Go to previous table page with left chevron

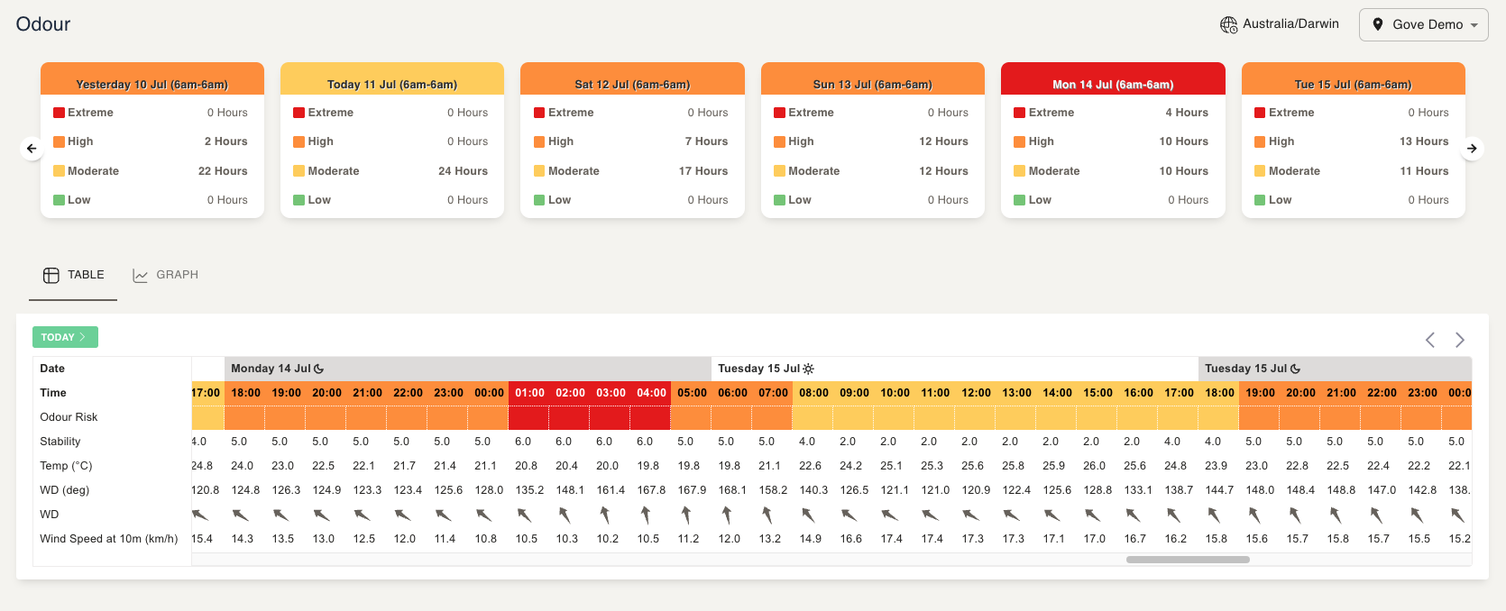(x=1430, y=340)
